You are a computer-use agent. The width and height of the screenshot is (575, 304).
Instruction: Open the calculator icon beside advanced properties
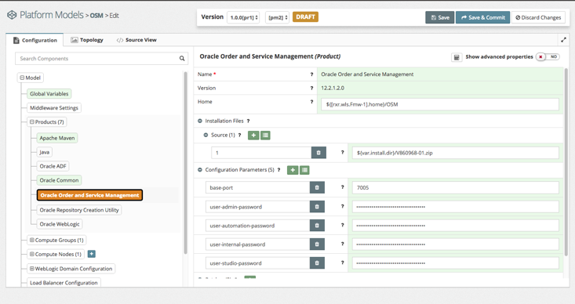pos(457,57)
